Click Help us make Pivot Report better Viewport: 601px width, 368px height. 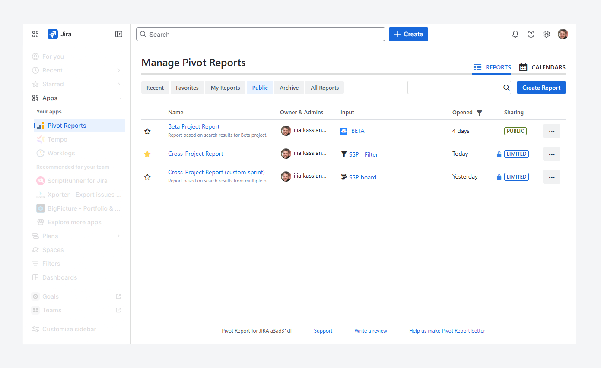click(x=447, y=331)
